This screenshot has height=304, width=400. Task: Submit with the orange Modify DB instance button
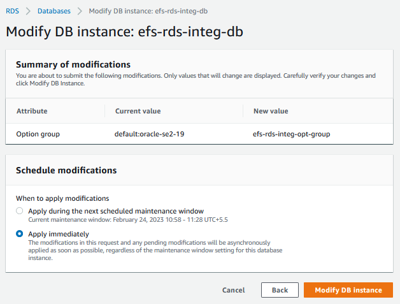coord(348,290)
